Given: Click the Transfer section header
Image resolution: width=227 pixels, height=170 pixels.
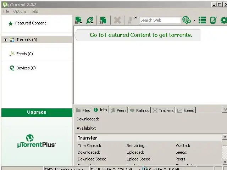Looking at the screenshot, I should [149, 138].
